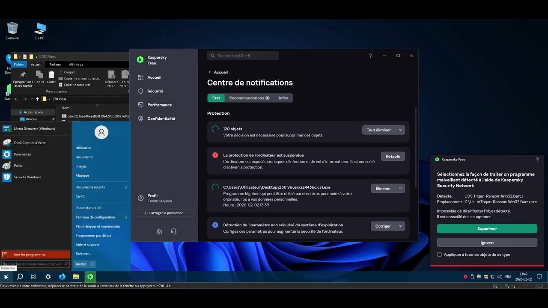Open Tous les programmes in Start menu
Image resolution: width=548 pixels, height=308 pixels.
point(36,255)
